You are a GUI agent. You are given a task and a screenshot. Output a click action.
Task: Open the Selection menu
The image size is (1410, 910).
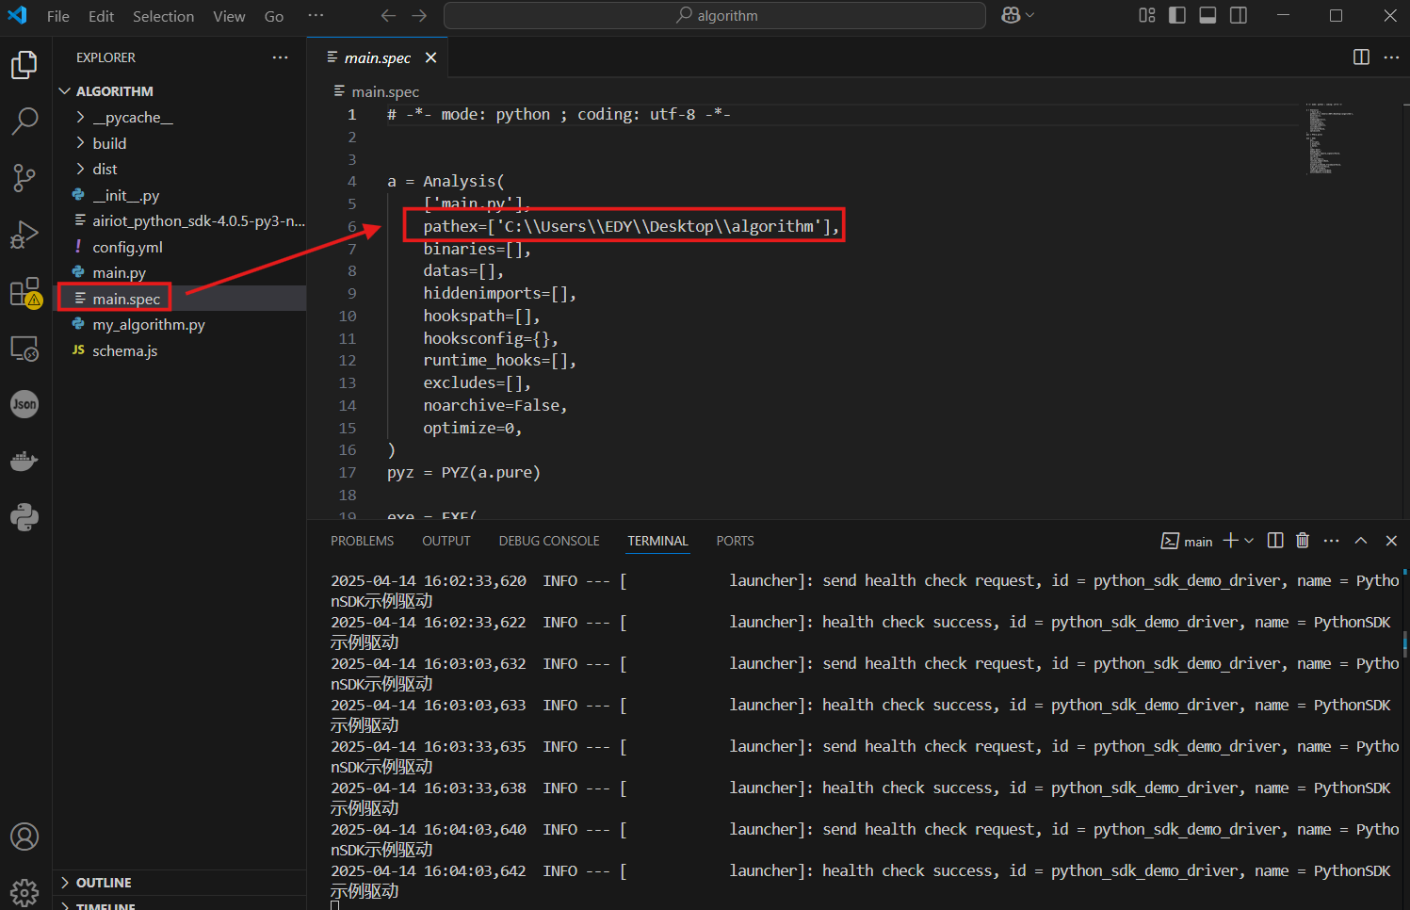pyautogui.click(x=163, y=16)
